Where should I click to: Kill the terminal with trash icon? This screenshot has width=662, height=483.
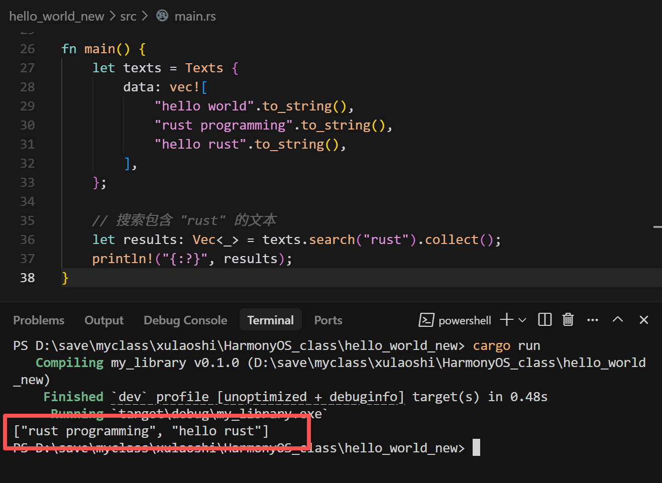568,319
